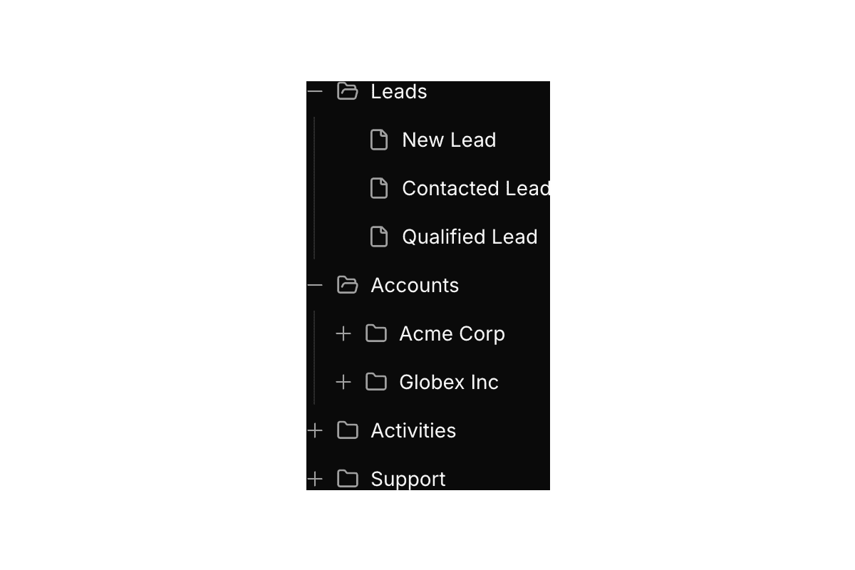Collapse the Leads tree node
Screen dimensions: 855x570
click(x=315, y=91)
